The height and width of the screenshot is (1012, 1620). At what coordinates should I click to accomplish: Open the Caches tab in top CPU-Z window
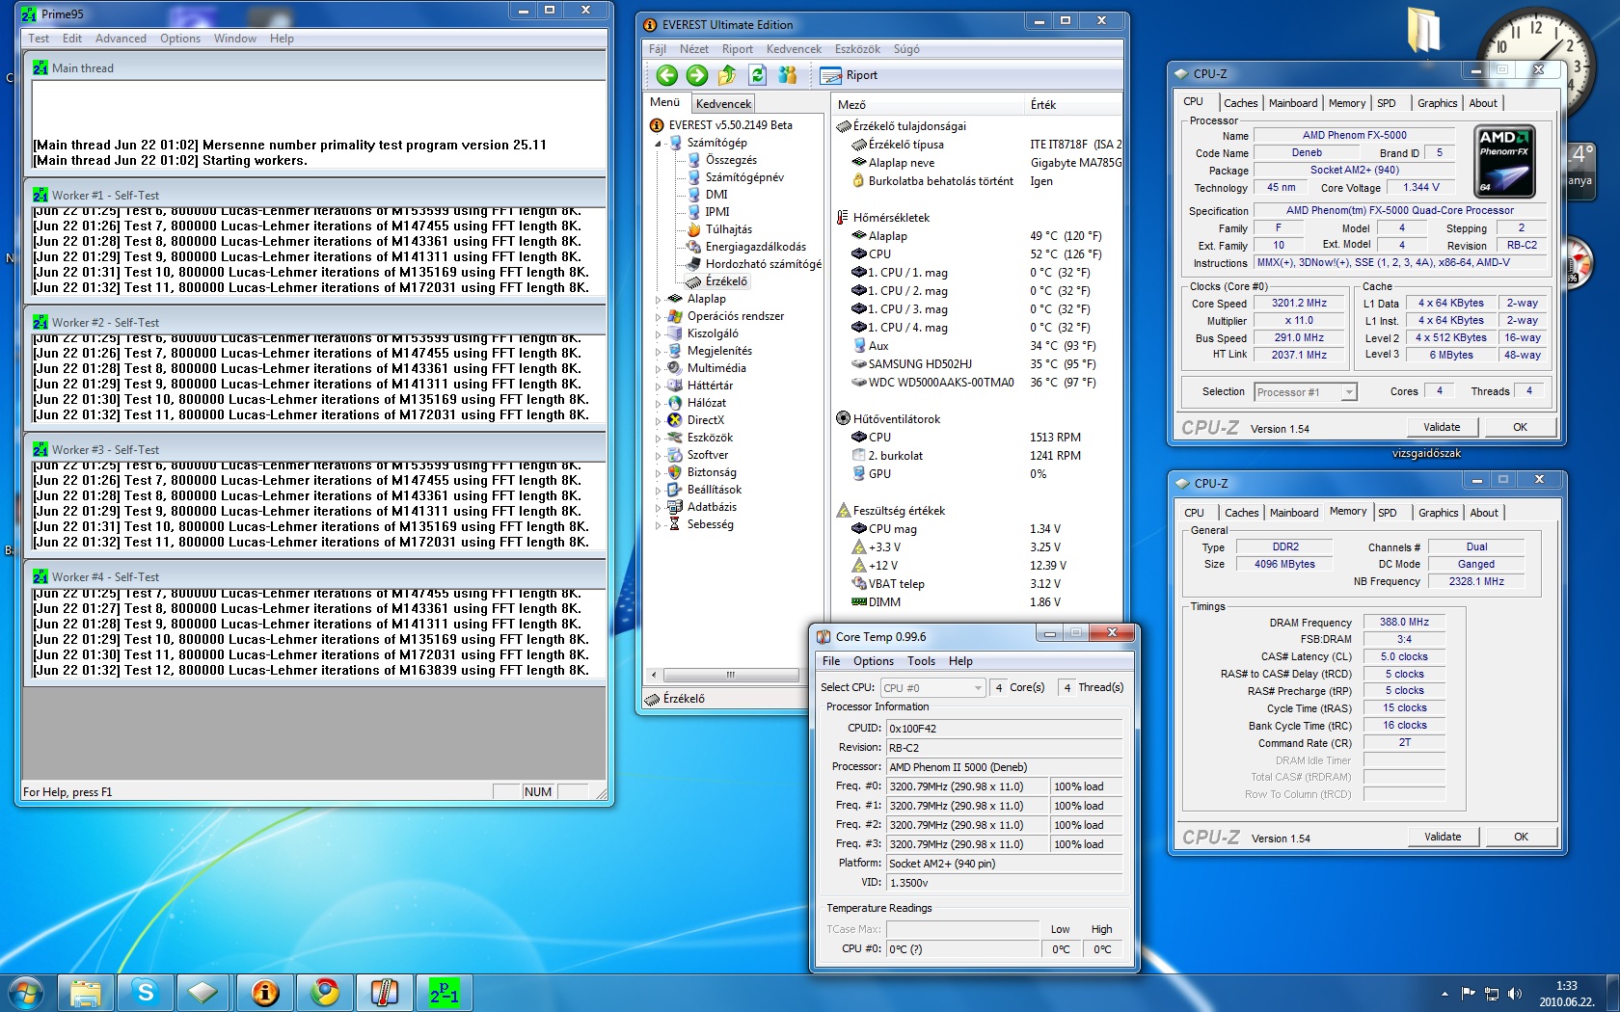tap(1240, 103)
